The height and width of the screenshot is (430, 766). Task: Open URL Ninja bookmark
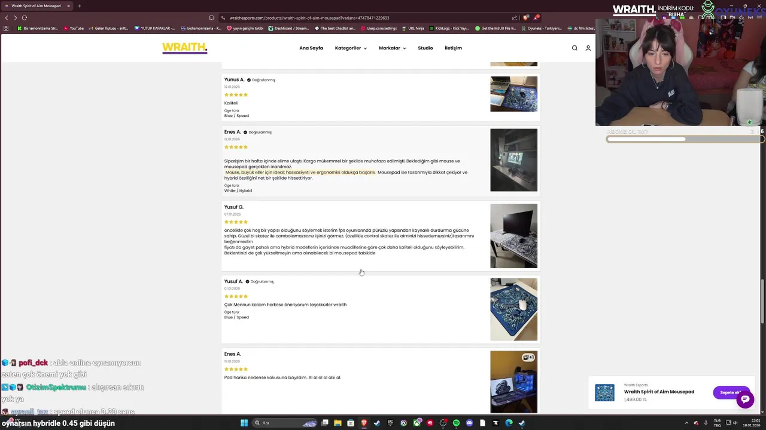coord(413,28)
